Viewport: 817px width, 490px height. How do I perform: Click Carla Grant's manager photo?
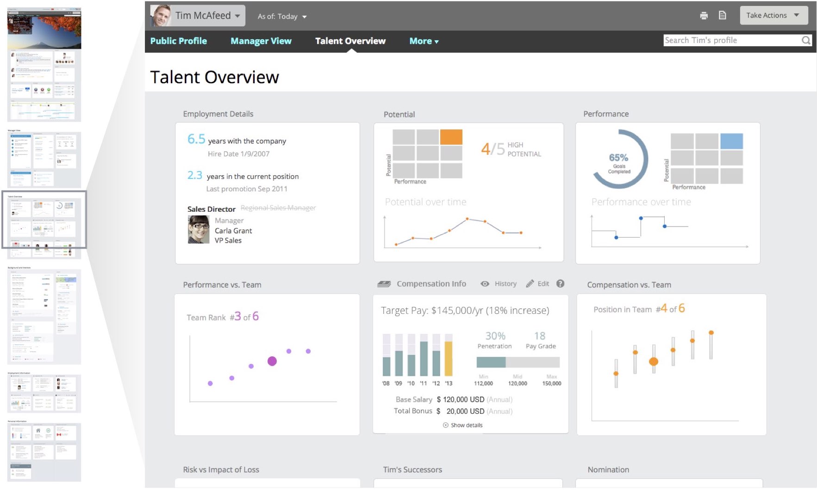198,230
